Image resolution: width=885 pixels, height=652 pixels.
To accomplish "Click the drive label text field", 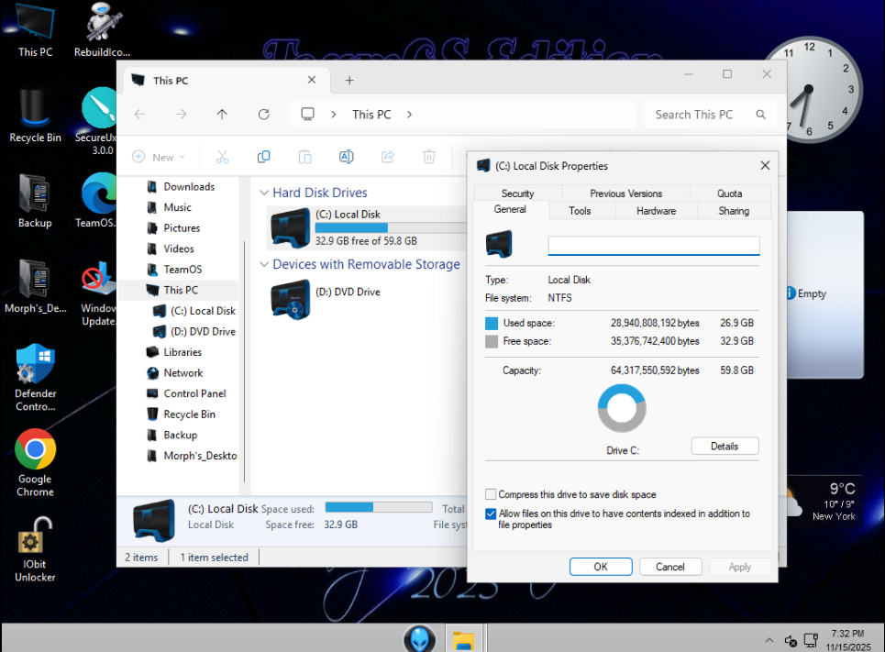I will coord(653,246).
